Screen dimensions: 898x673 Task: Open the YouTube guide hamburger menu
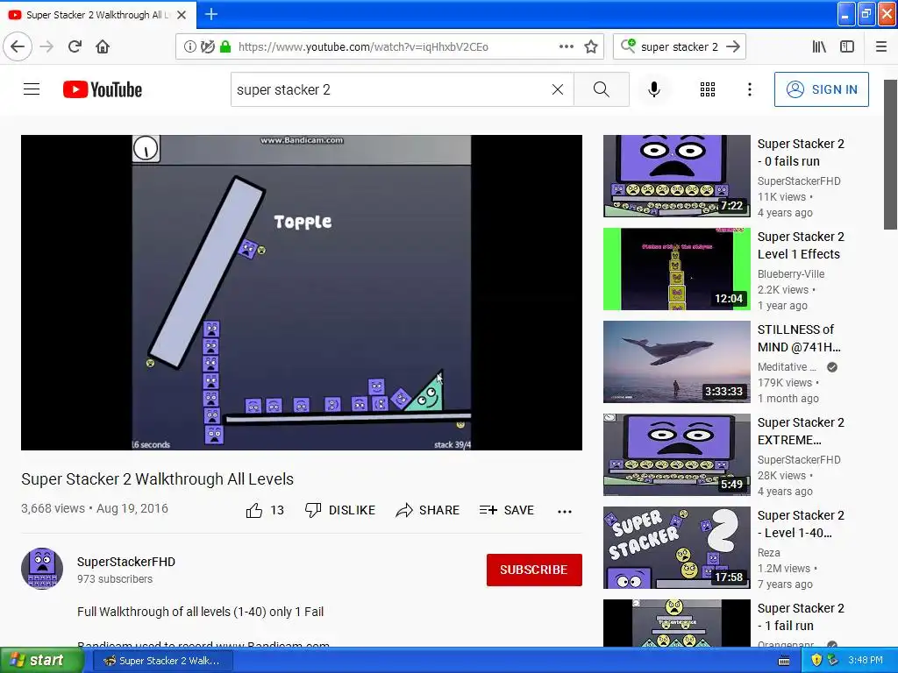pos(32,89)
